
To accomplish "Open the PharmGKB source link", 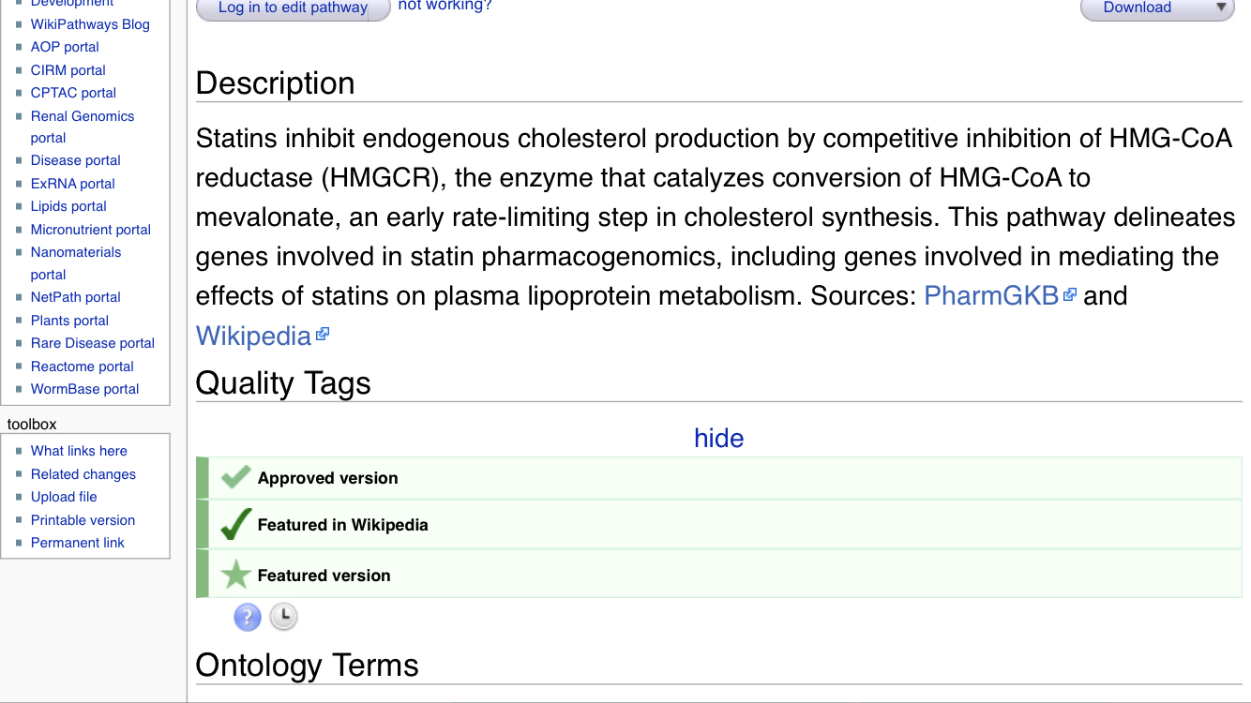I will point(991,296).
